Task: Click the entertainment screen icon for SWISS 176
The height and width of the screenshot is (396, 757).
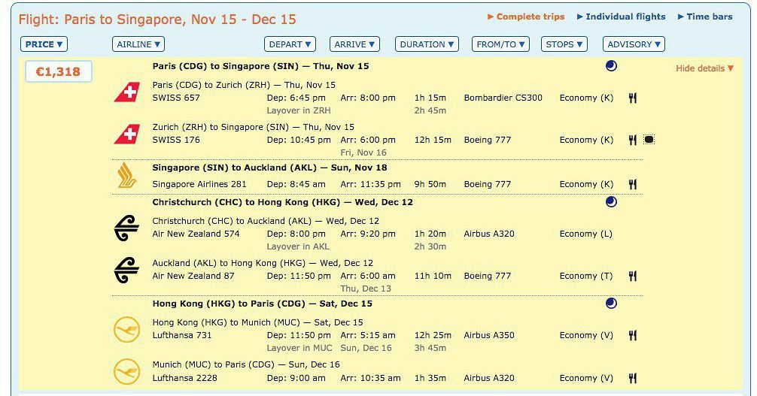Action: click(649, 140)
